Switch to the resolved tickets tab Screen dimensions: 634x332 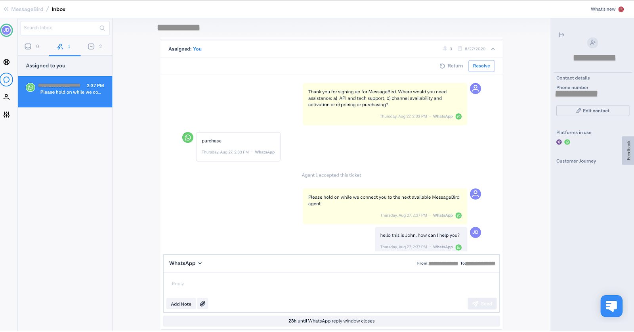pyautogui.click(x=95, y=46)
